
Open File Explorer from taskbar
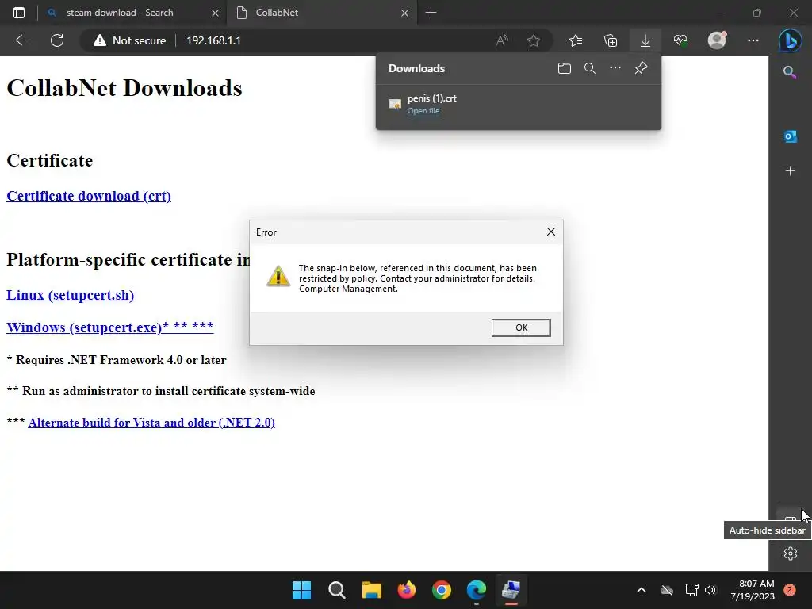371,590
